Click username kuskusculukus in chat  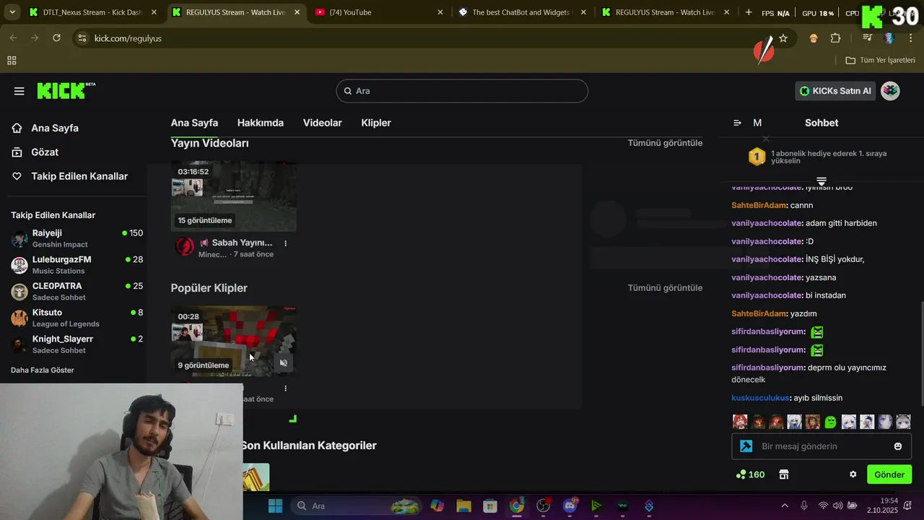[760, 398]
